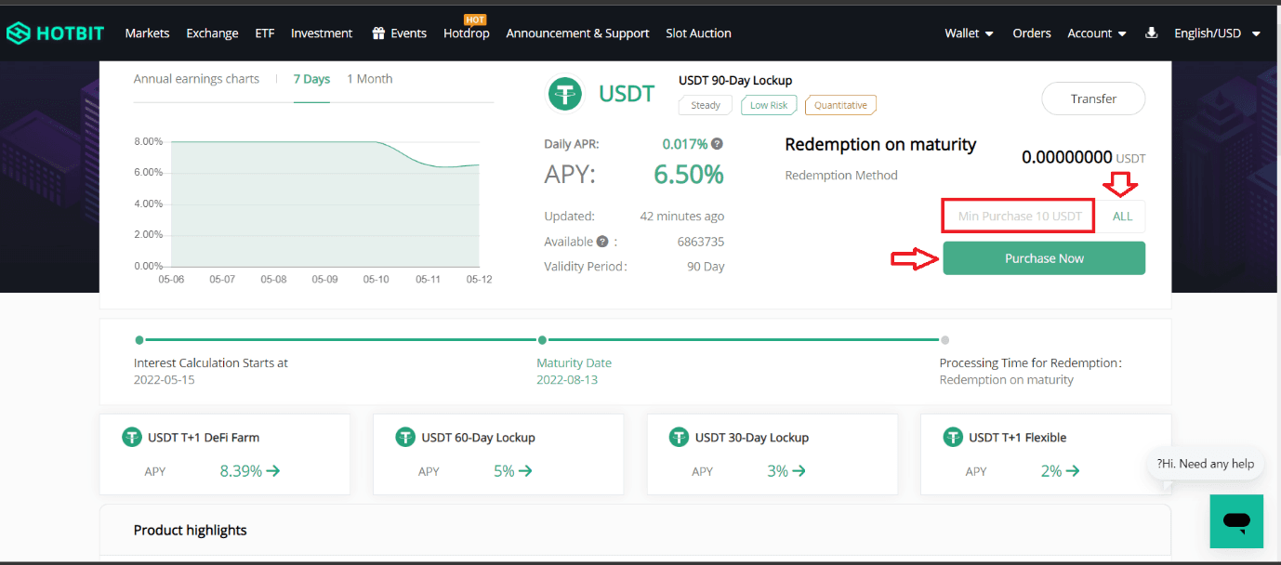Viewport: 1281px width, 565px height.
Task: Open the USDT 30-Day Lockup card
Action: pos(773,454)
